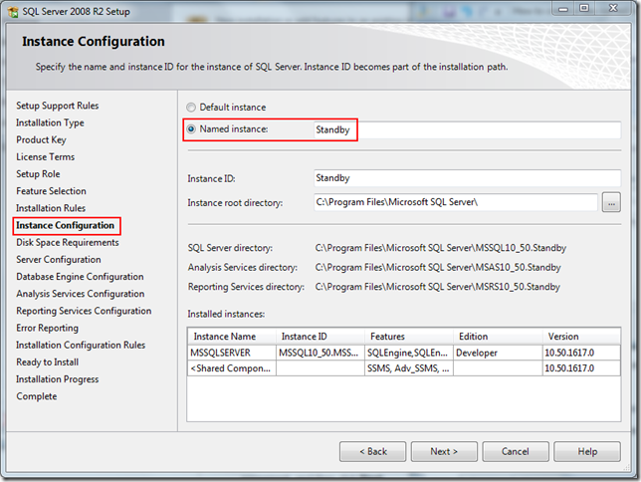Open the browse (...) button for root directory
Image resolution: width=641 pixels, height=482 pixels.
pyautogui.click(x=611, y=202)
